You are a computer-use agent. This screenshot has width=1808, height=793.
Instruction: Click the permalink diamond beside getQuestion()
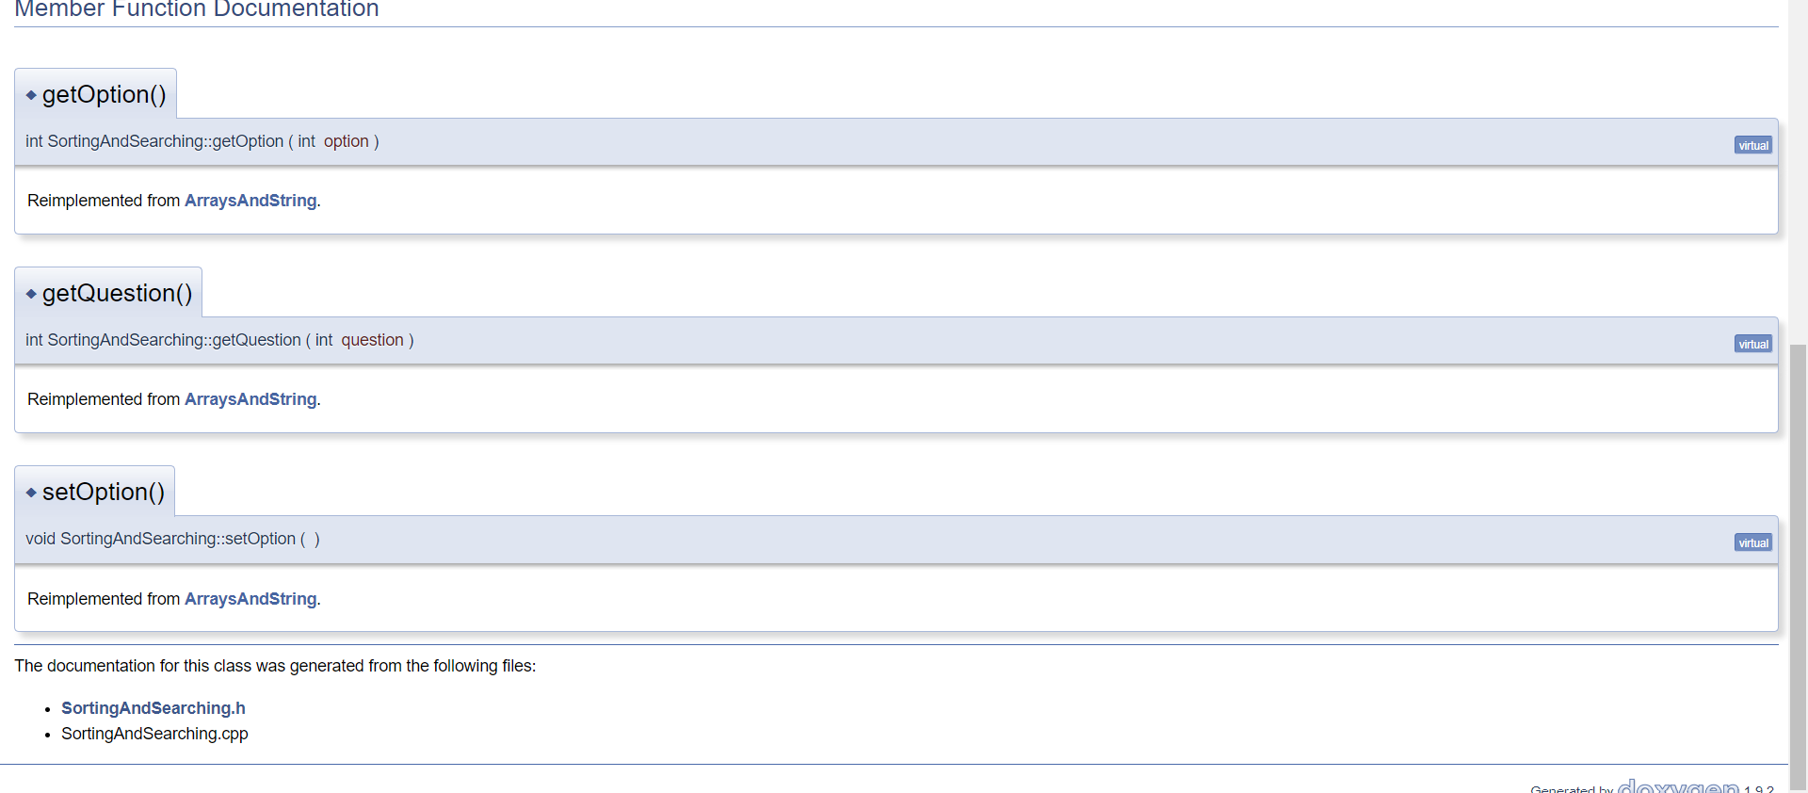[x=31, y=294]
